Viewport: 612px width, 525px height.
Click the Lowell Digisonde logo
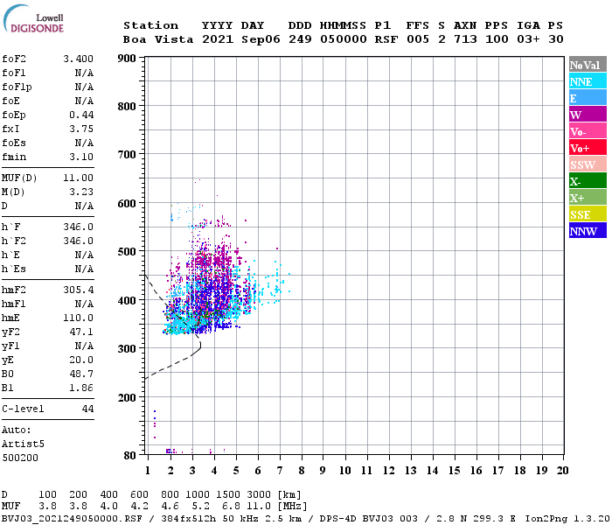click(x=33, y=18)
